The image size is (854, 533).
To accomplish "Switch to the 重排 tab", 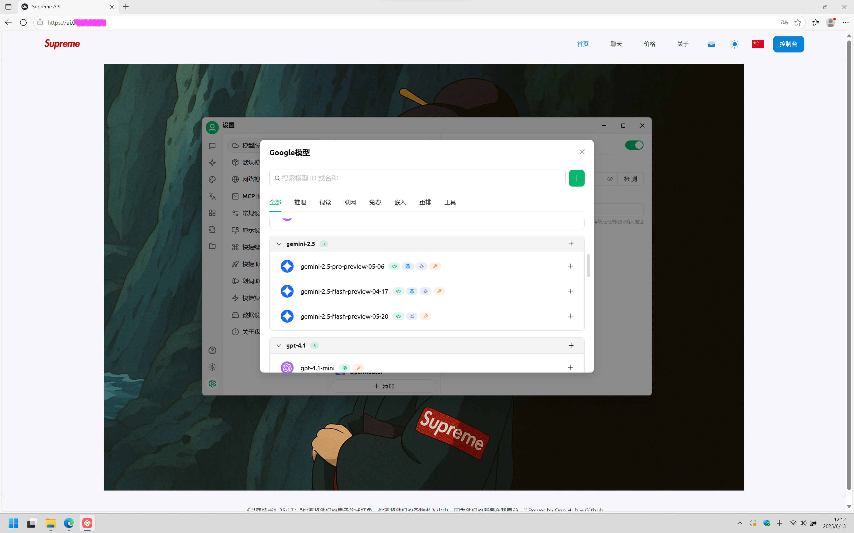I will click(x=425, y=202).
